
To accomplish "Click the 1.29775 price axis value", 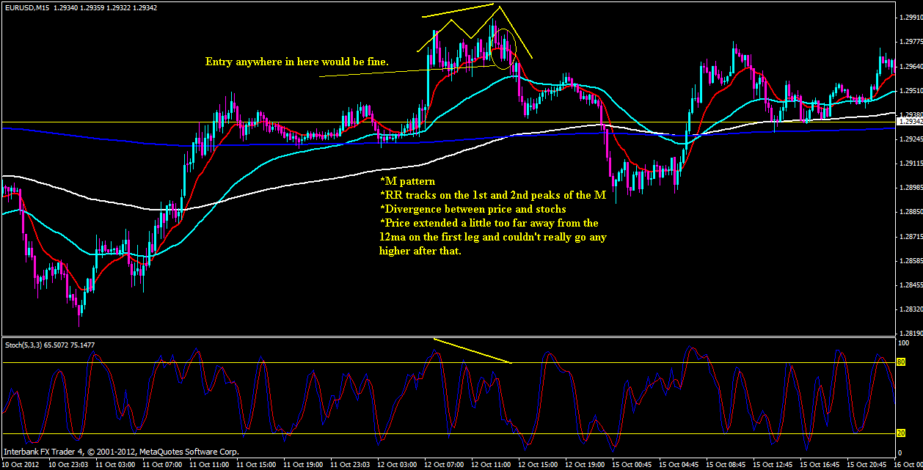I will 911,42.
